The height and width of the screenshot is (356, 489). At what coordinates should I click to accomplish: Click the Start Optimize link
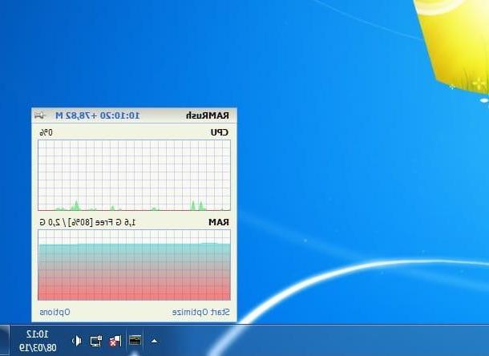(x=201, y=313)
